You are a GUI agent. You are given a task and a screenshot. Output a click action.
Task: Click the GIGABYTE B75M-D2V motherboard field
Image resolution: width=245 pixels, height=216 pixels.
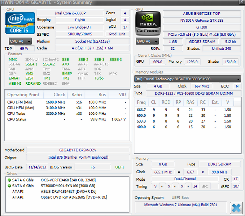pos(78,150)
